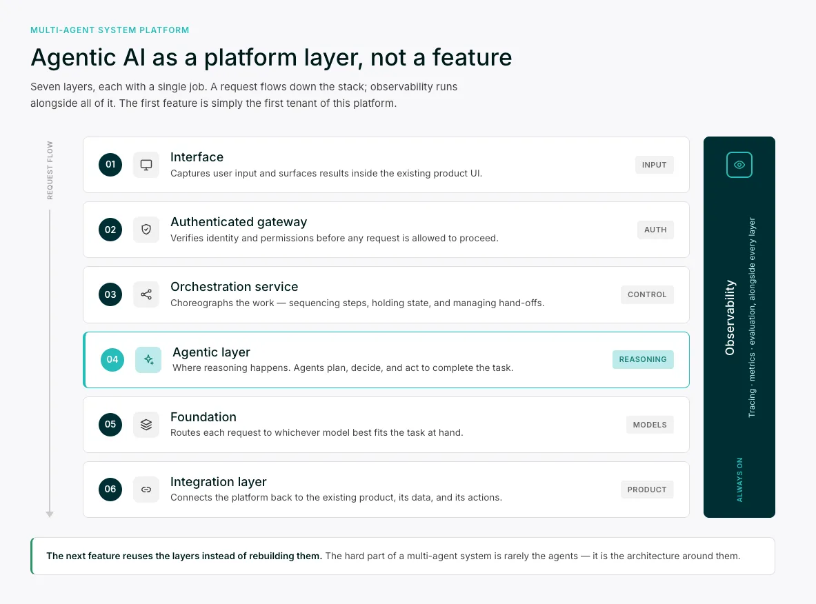Click description 'Routes each request to whichever model'
This screenshot has height=604, width=816.
pyautogui.click(x=317, y=433)
